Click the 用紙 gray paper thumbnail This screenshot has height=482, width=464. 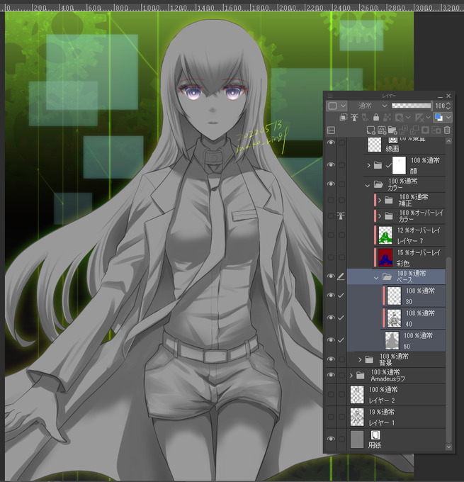(x=357, y=439)
